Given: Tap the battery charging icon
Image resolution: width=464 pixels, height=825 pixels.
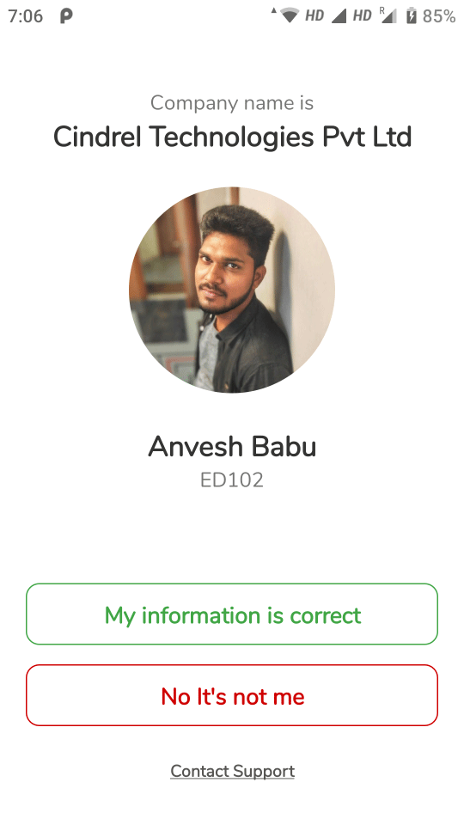Looking at the screenshot, I should coord(412,15).
